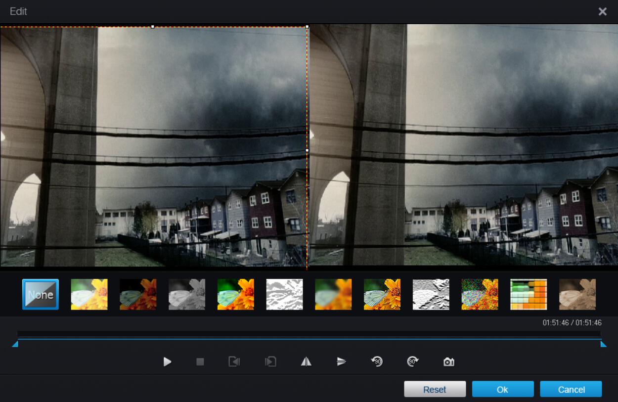Rotate video 90 degrees counterclockwise
This screenshot has height=402, width=618.
[x=377, y=362]
